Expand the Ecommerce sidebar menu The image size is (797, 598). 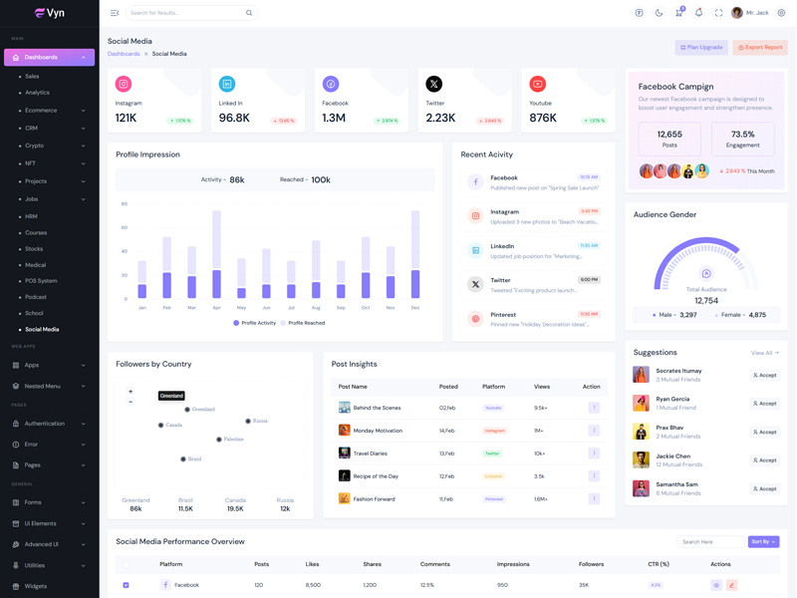point(50,111)
